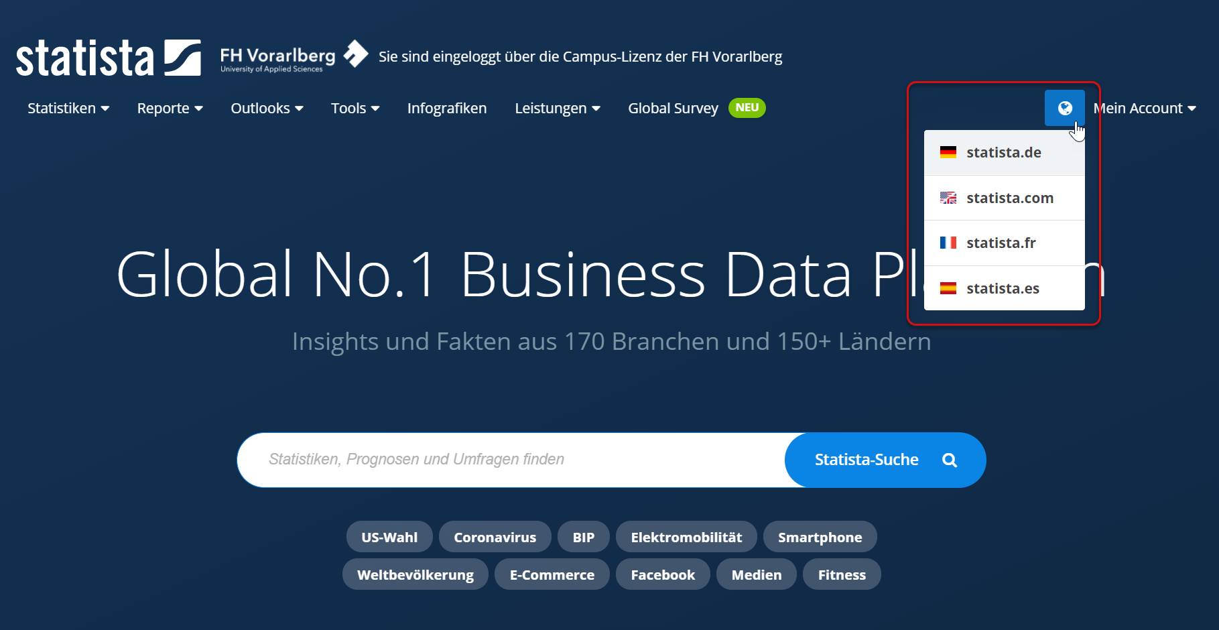The image size is (1219, 630).
Task: Open the Weltbevölkerung tag
Action: coord(415,574)
